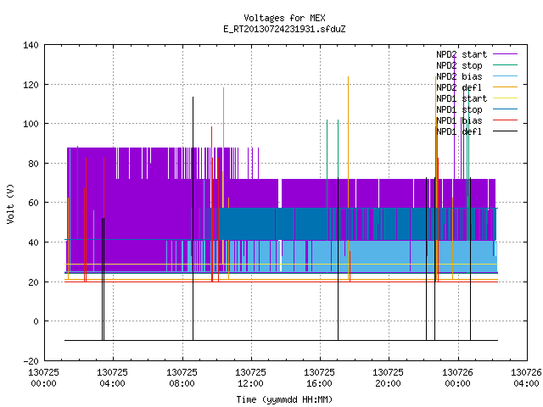Click the NPD2 start purple legend line

(505, 54)
